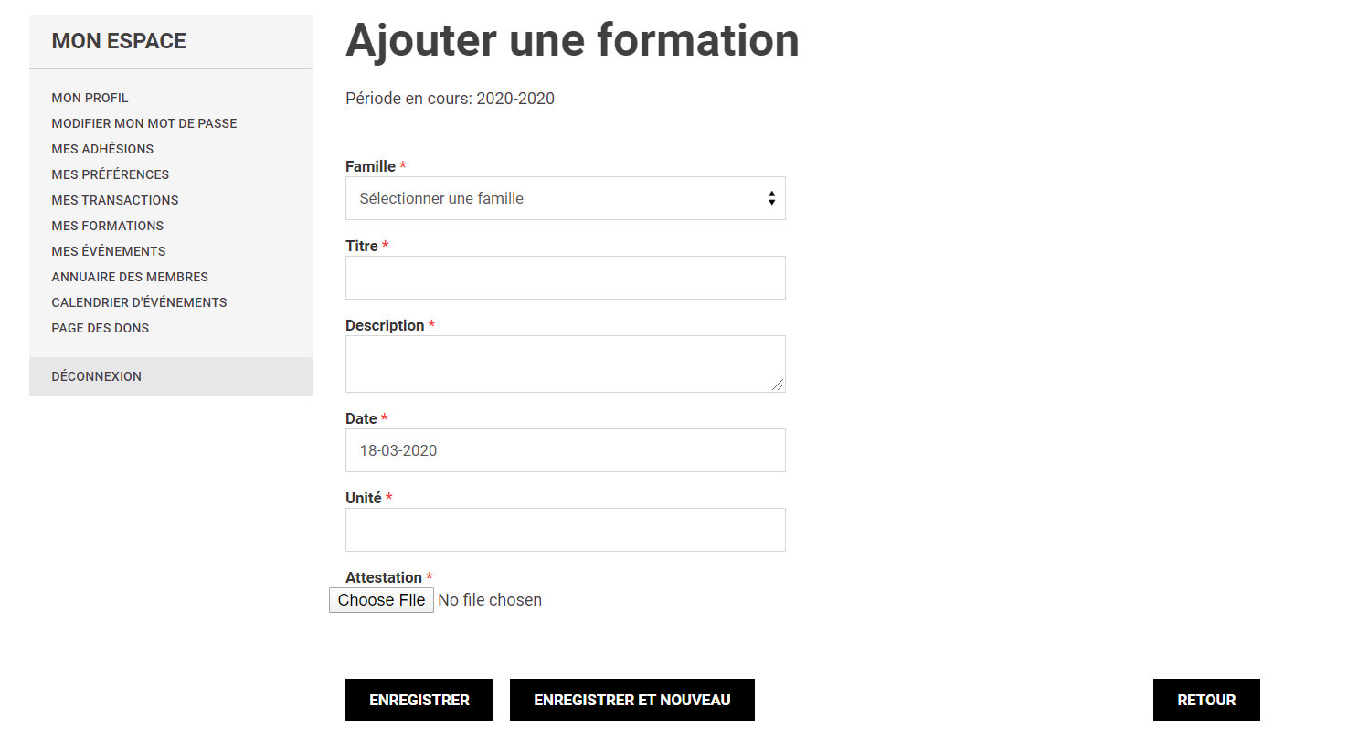This screenshot has height=749, width=1347.
Task: Select Mes Préférences in the sidebar
Action: pos(111,174)
